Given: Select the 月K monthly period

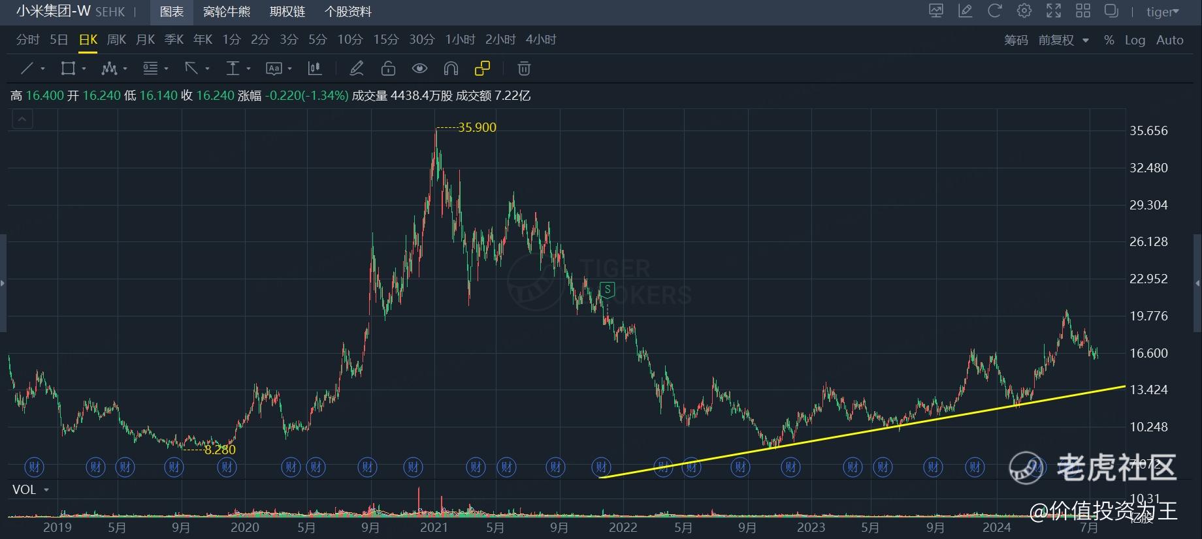Looking at the screenshot, I should pos(145,40).
